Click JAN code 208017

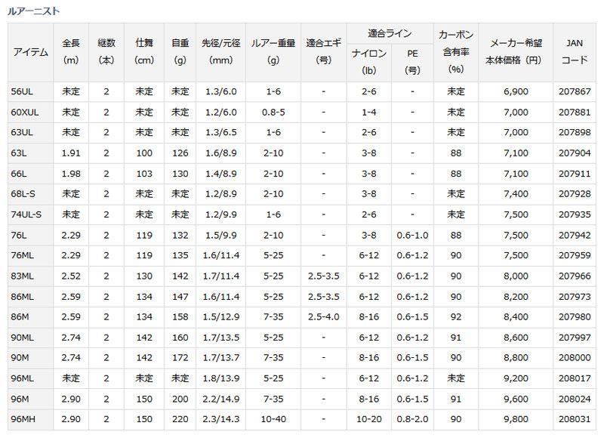tap(575, 378)
